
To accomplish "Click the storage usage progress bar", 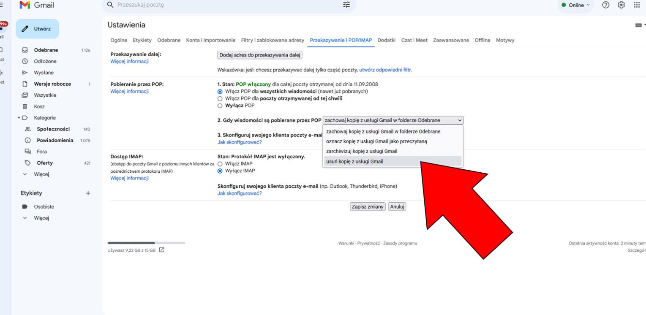I will [147, 243].
